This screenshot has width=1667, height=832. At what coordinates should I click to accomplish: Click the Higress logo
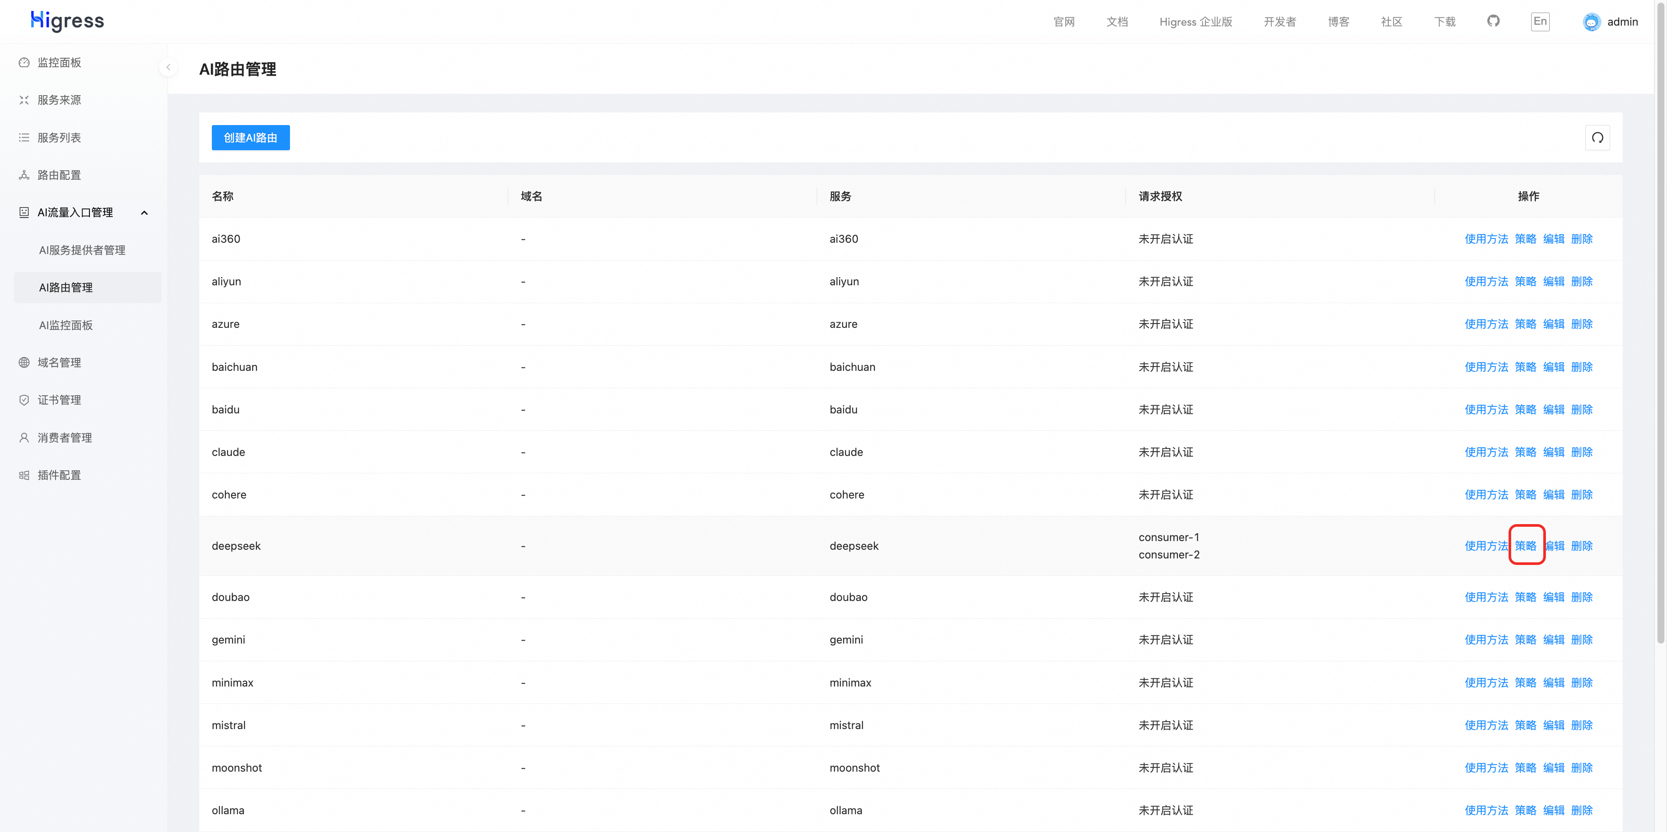(67, 21)
